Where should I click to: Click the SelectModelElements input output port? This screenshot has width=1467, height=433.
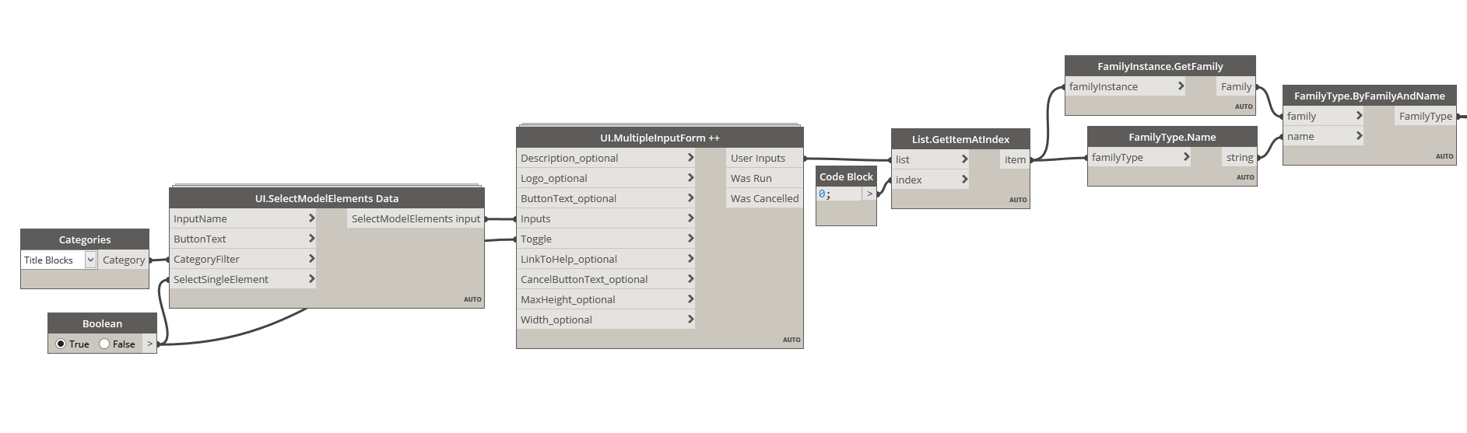coord(416,218)
